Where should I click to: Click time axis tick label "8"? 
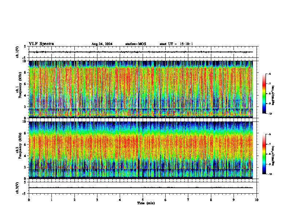(211, 200)
